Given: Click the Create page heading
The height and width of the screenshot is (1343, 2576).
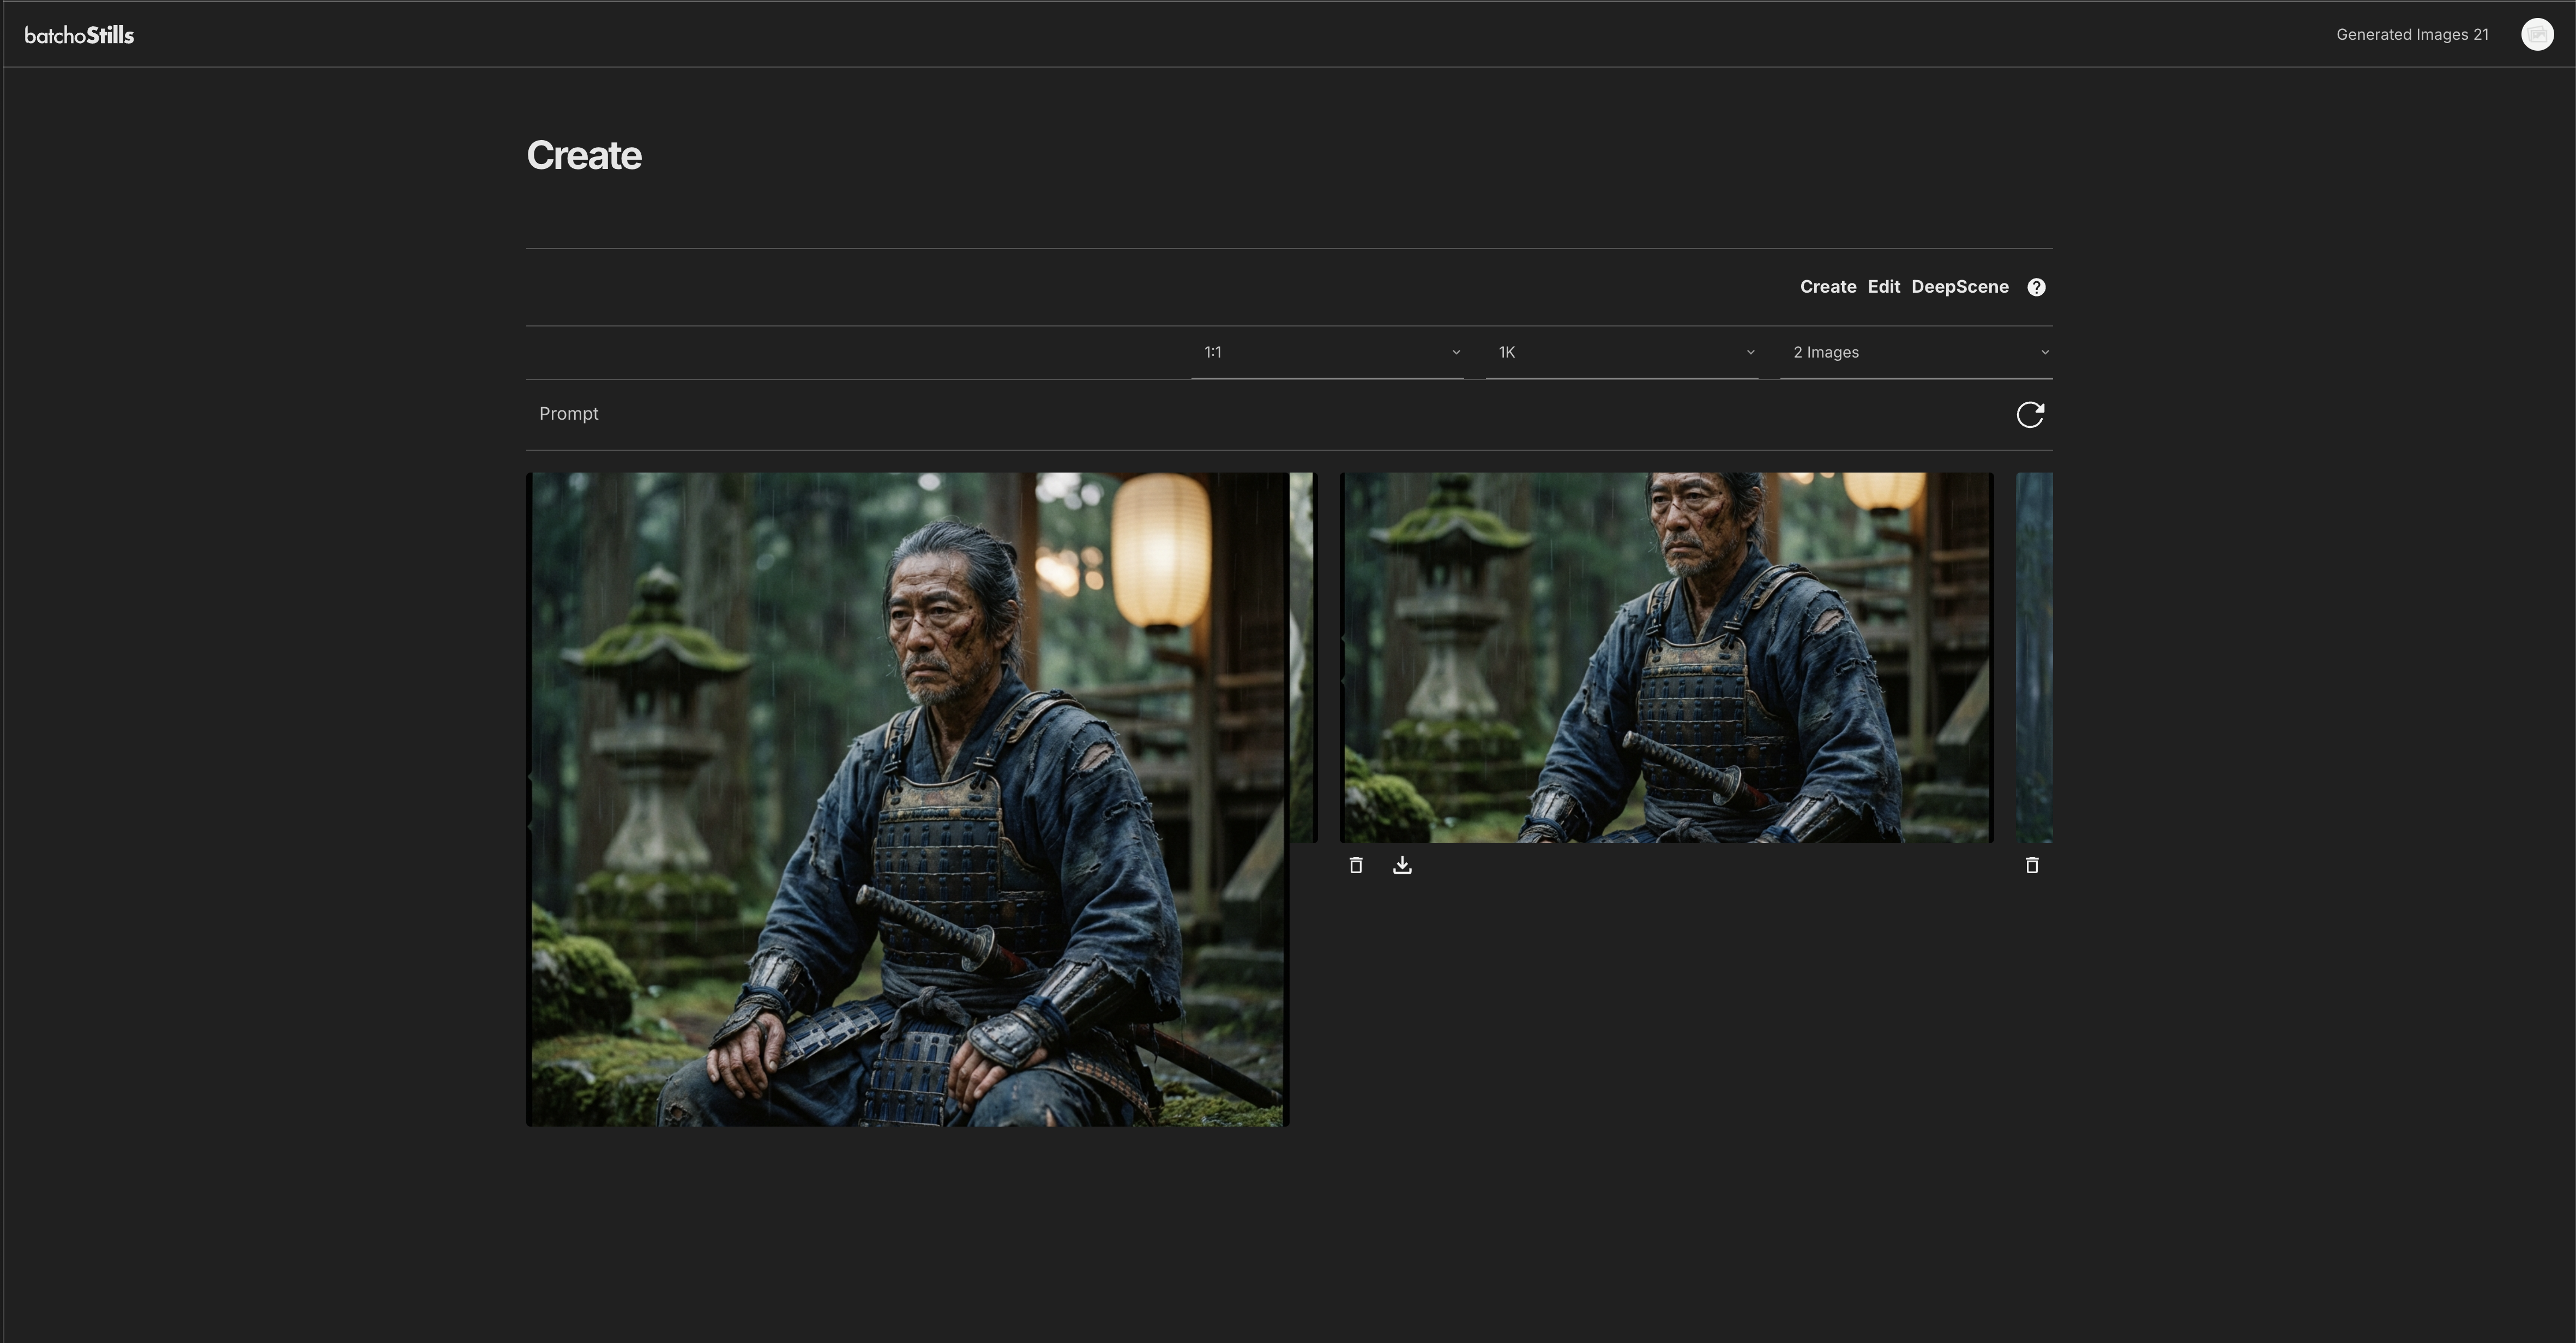Looking at the screenshot, I should pyautogui.click(x=584, y=155).
